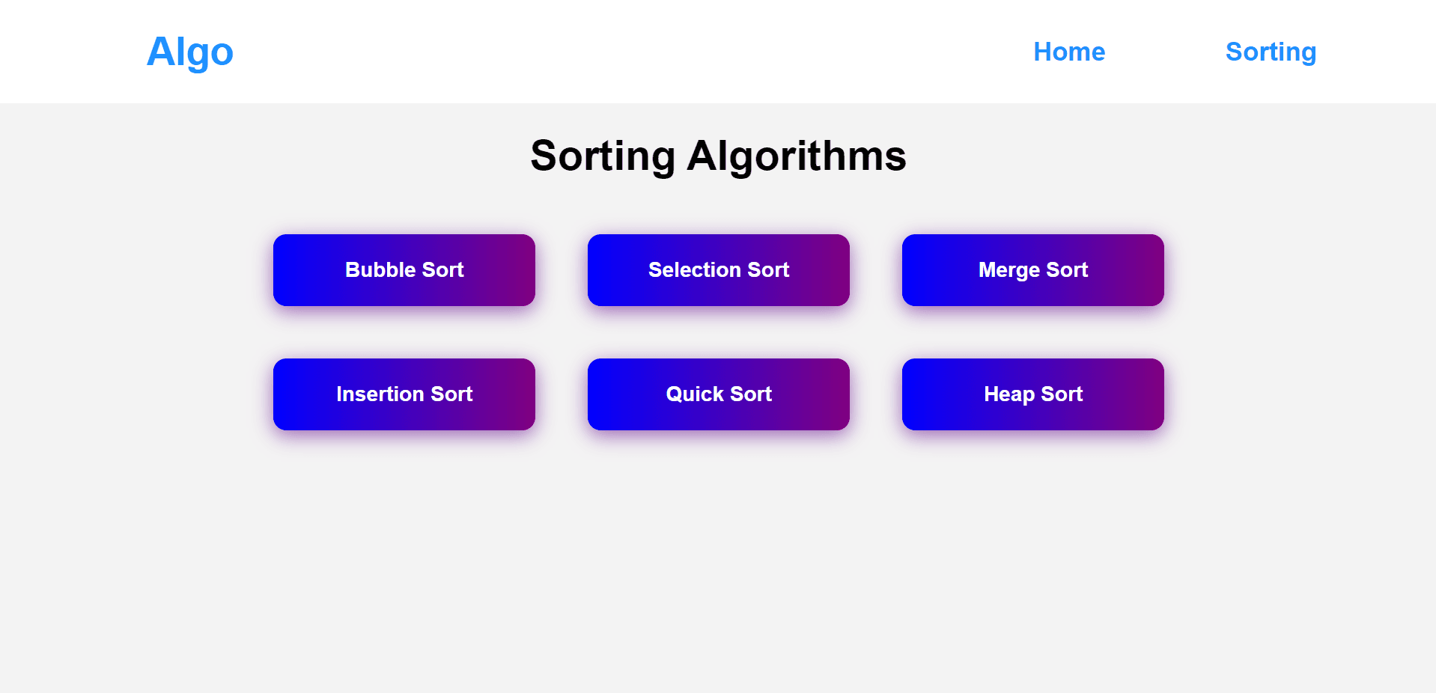1436x693 pixels.
Task: Open the Quick Sort algorithm card
Action: 719,394
